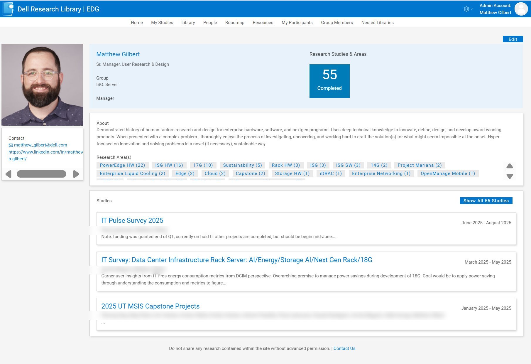Viewport: 531px width, 364px height.
Task: Go to My Studies
Action: tap(162, 23)
